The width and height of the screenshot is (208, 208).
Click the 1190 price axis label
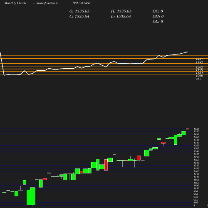(196, 168)
